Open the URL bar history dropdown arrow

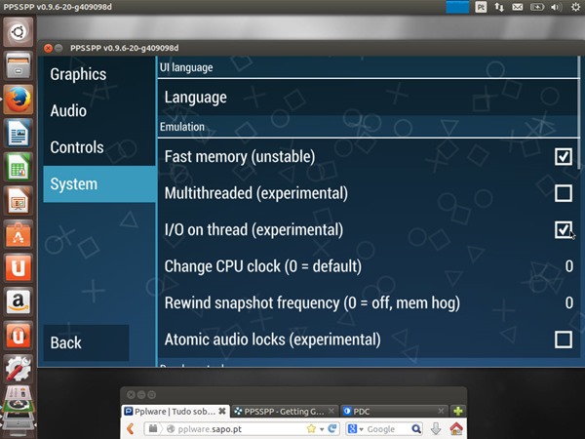click(x=321, y=429)
